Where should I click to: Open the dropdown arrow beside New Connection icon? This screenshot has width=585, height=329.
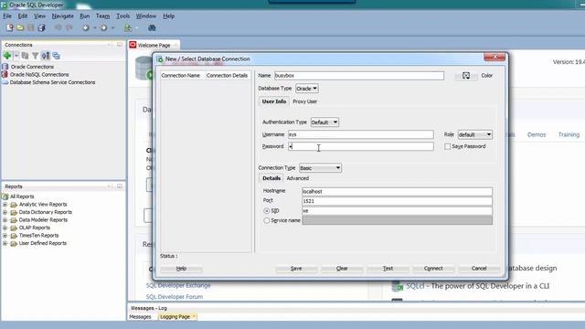point(16,56)
